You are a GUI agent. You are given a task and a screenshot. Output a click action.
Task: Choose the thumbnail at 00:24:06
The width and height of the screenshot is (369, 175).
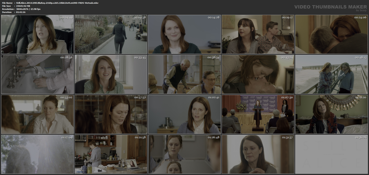(332, 35)
